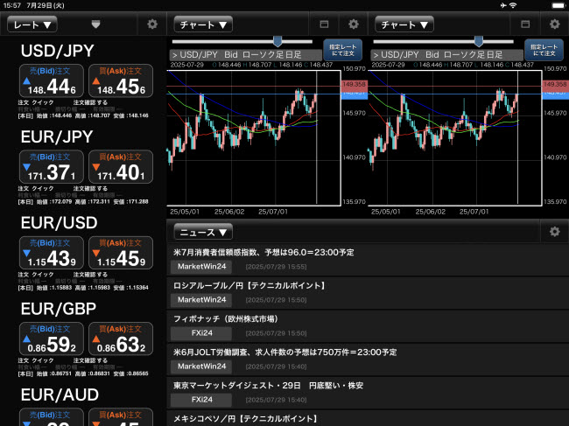The width and height of the screenshot is (569, 426).
Task: Select the EUR/AUD pair heading
Action: (x=60, y=395)
